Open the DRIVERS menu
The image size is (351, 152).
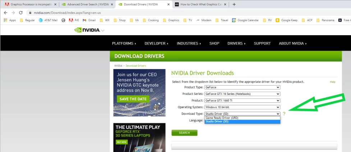point(236,43)
